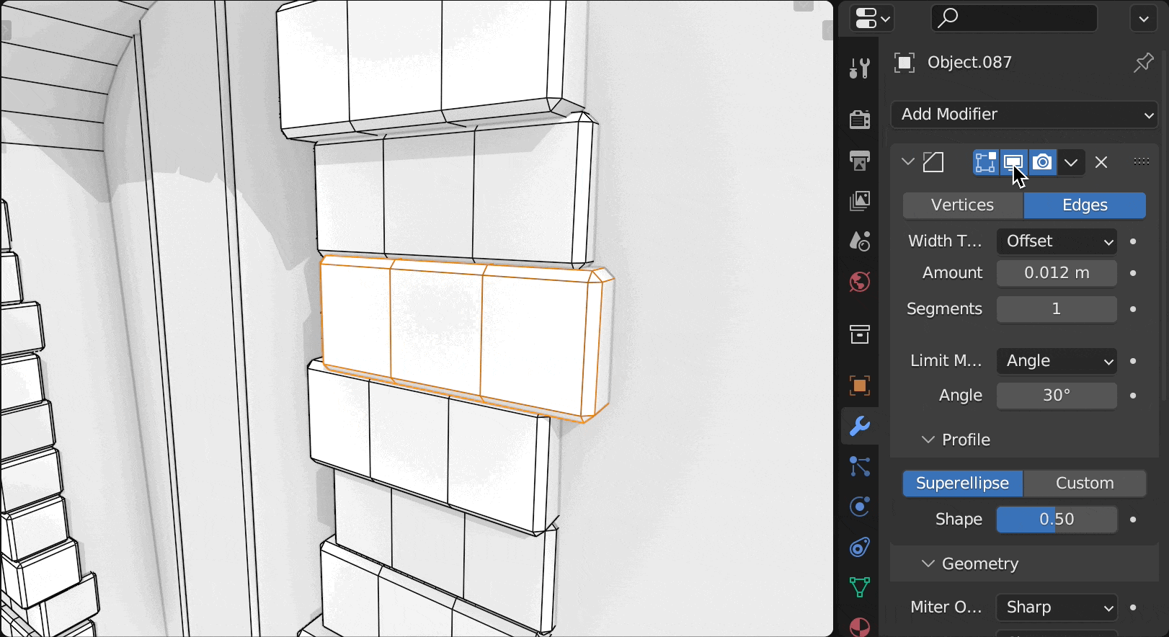Click the Object.087 name label
This screenshot has width=1169, height=637.
969,63
